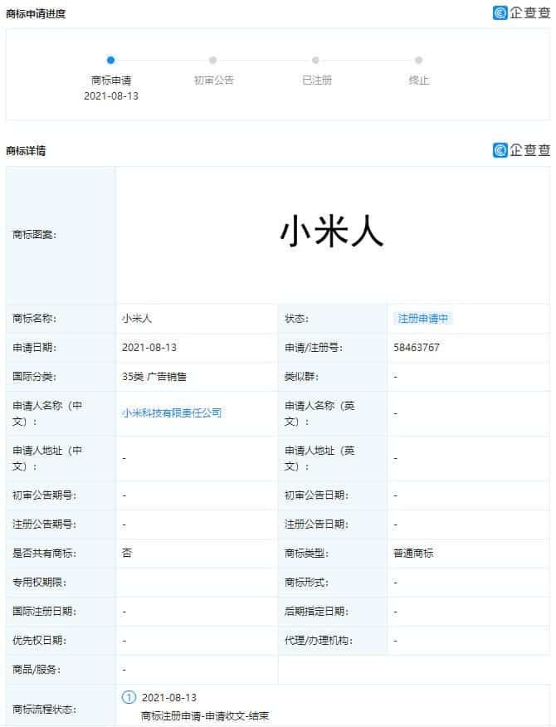Select the application number 58463767
Viewport: 556px width, 727px height.
point(417,347)
